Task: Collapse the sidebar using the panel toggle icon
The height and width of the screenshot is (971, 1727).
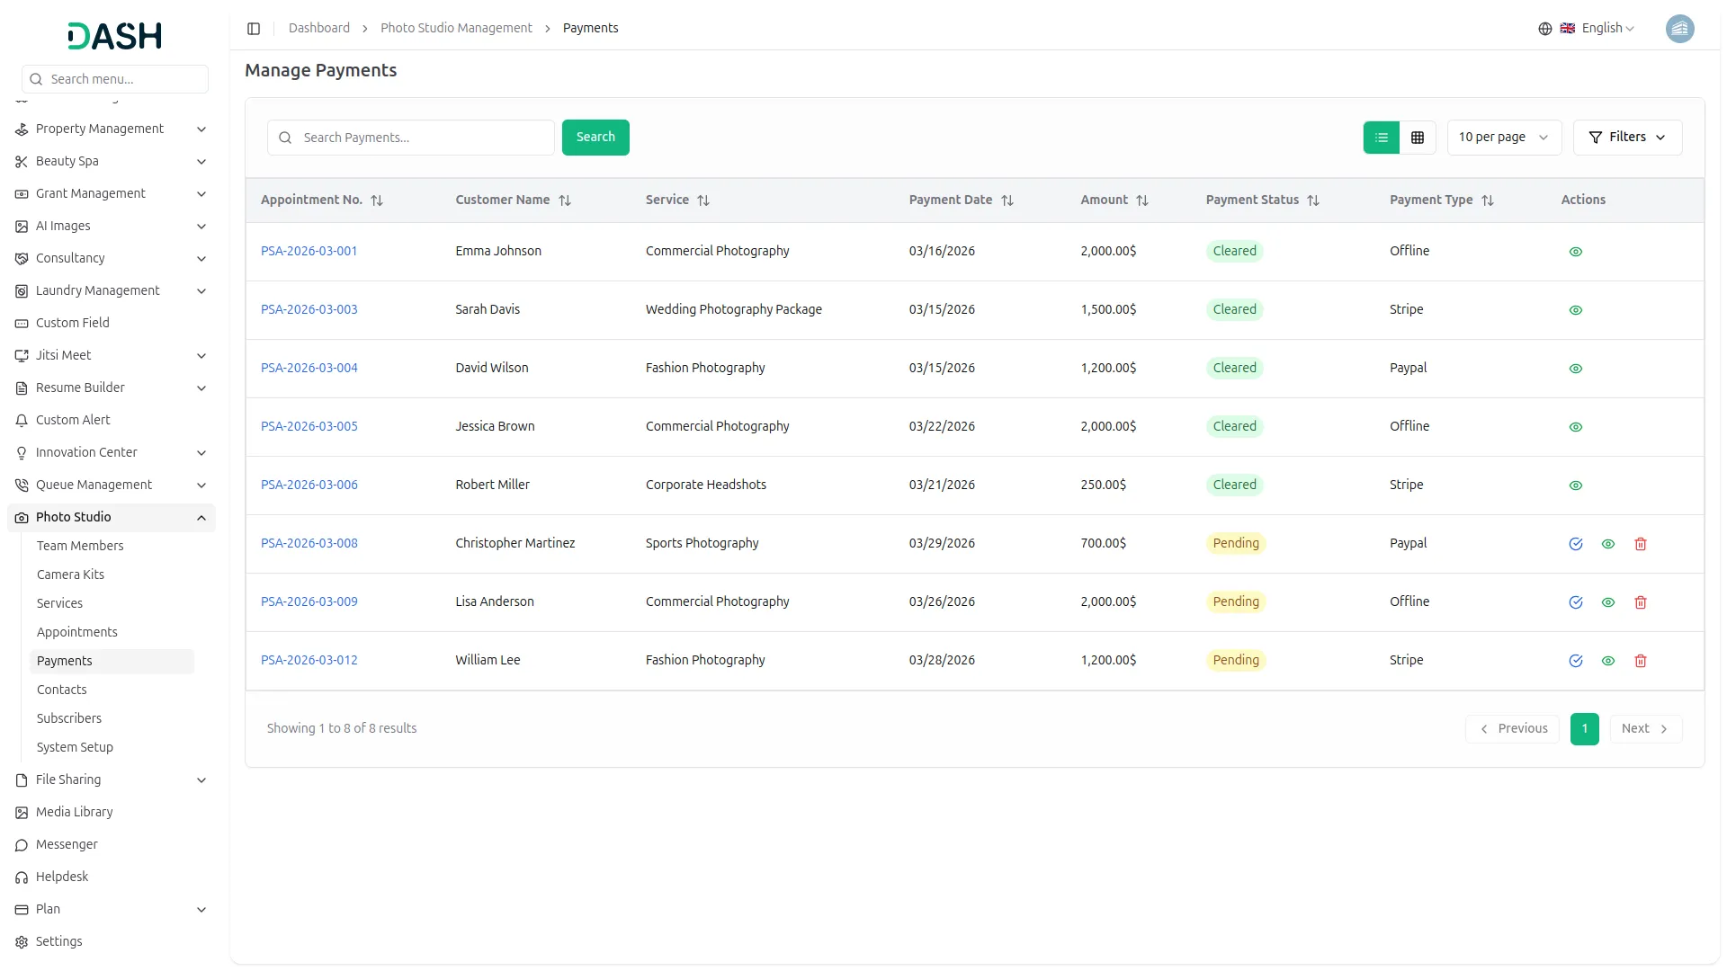Action: pyautogui.click(x=254, y=28)
